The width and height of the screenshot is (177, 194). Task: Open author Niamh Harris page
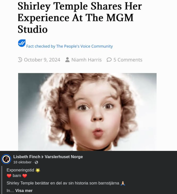tap(87, 60)
